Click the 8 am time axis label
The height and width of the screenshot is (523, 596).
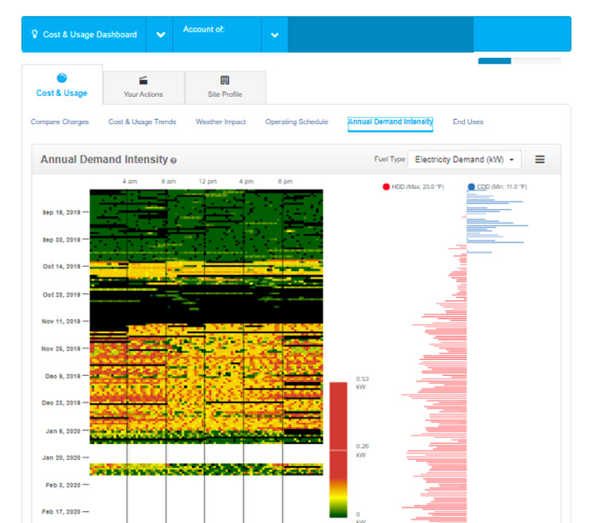coord(169,181)
